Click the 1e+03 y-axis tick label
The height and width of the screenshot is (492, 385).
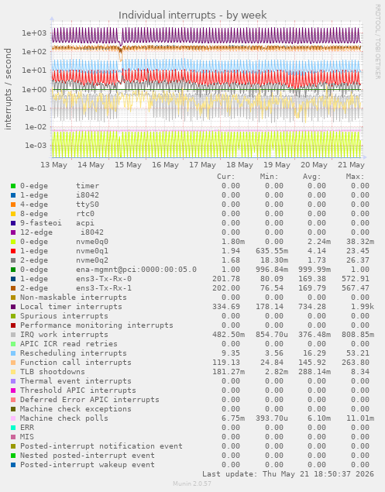[x=34, y=33]
